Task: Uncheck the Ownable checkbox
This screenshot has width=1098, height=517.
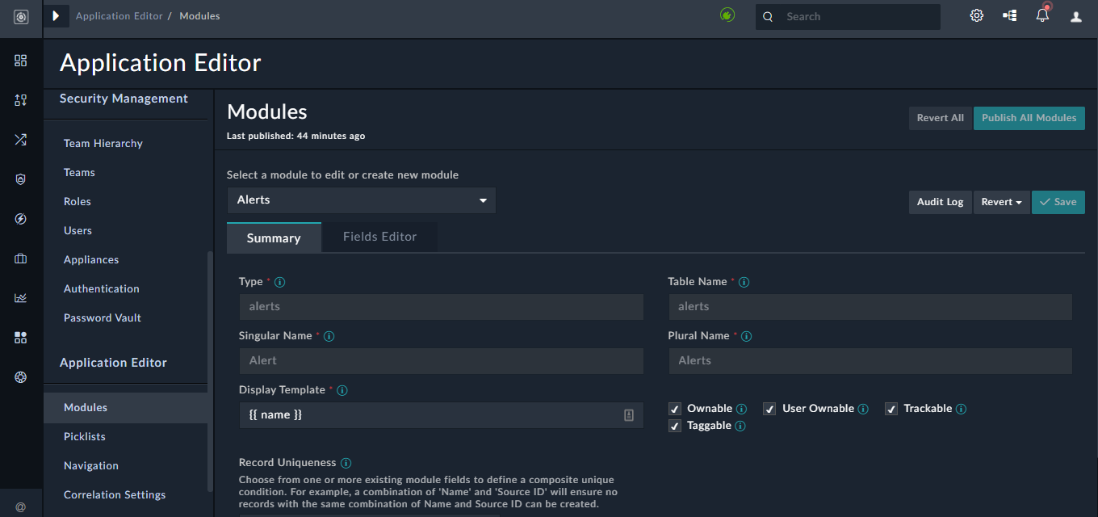Action: tap(675, 409)
